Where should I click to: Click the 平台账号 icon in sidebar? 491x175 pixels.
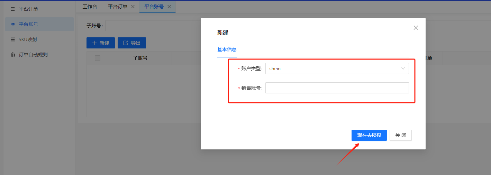point(13,24)
